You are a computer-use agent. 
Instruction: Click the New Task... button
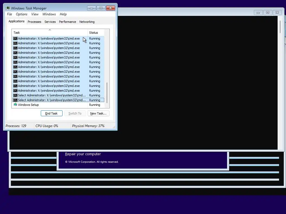(x=99, y=113)
